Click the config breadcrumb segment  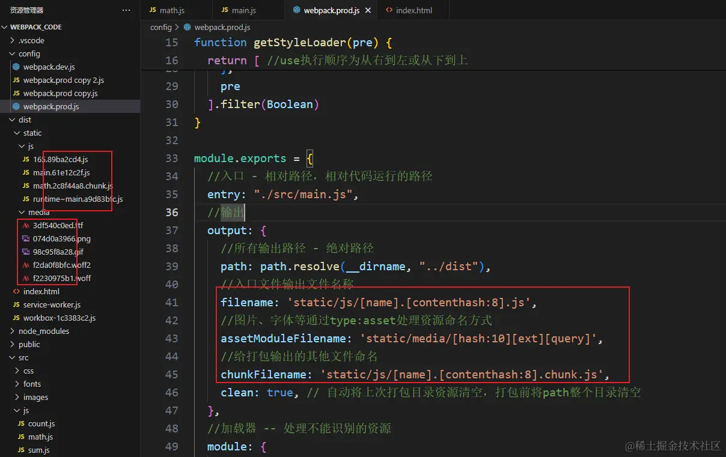click(160, 27)
